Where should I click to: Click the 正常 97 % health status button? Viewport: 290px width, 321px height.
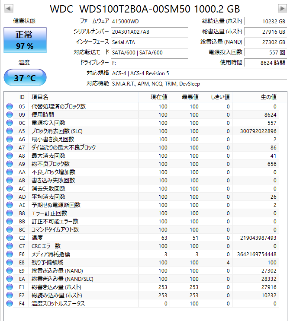[25, 40]
